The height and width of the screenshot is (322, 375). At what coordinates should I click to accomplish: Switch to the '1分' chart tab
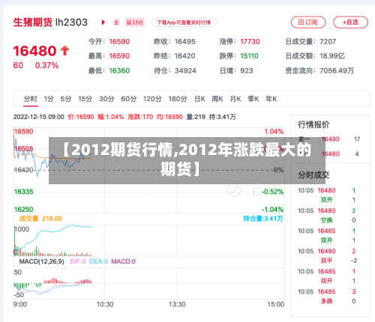click(x=49, y=99)
